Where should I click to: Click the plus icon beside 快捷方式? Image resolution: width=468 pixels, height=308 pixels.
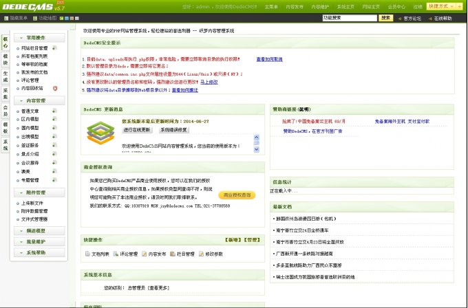pyautogui.click(x=459, y=6)
